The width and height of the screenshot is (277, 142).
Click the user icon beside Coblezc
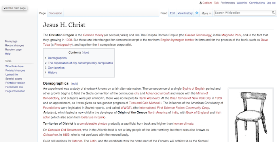201,3
